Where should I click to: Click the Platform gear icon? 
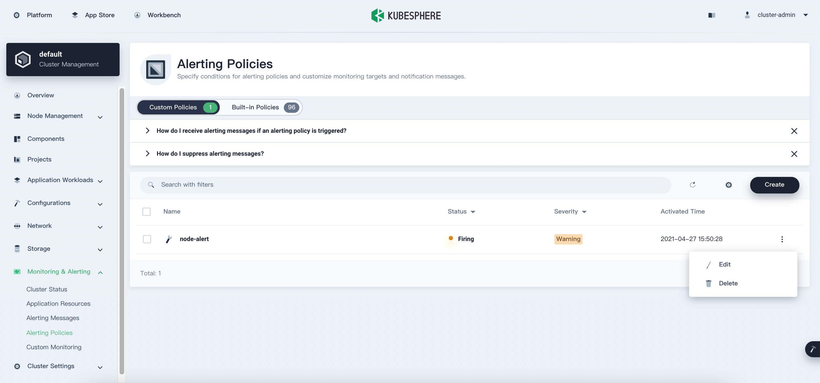point(17,15)
